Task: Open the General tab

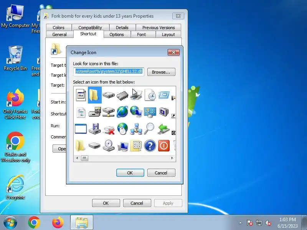Action: (x=59, y=34)
